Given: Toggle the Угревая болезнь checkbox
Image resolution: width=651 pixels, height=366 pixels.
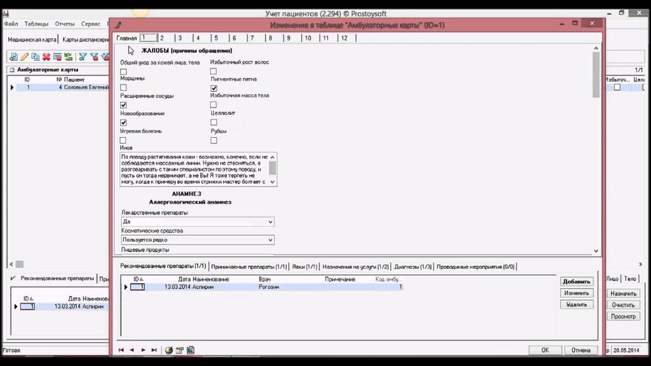Looking at the screenshot, I should (x=124, y=140).
